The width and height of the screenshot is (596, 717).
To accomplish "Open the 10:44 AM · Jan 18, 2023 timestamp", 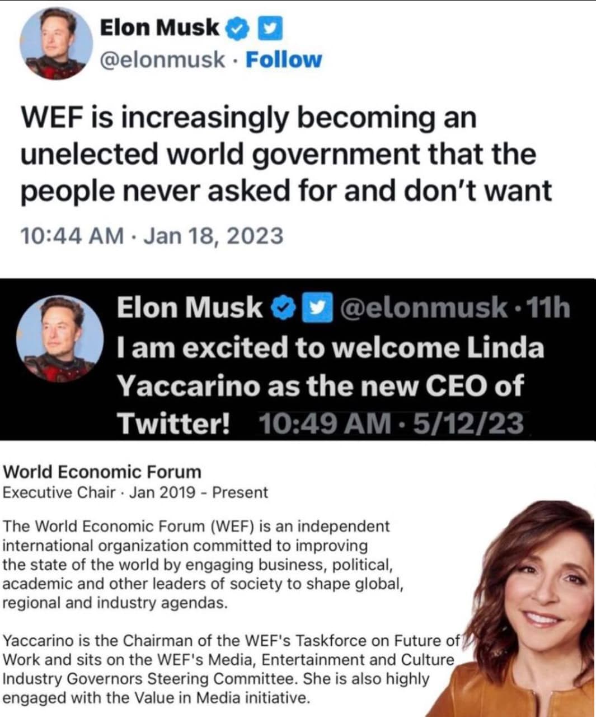I will [152, 236].
